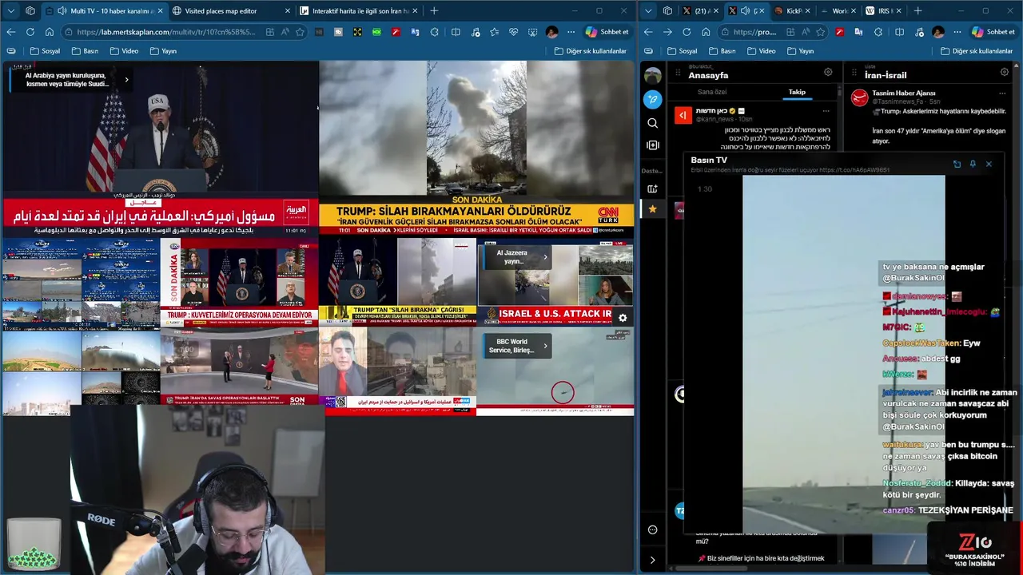Add Multi TV page to favorites (star icon)
The height and width of the screenshot is (575, 1023).
point(300,32)
